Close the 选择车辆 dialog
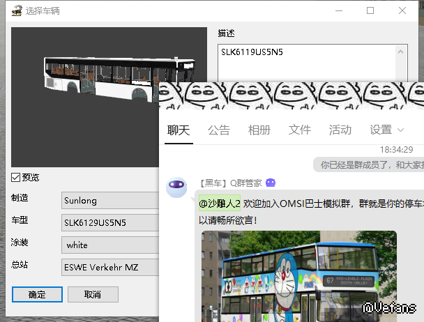The height and width of the screenshot is (322, 424). (x=402, y=10)
